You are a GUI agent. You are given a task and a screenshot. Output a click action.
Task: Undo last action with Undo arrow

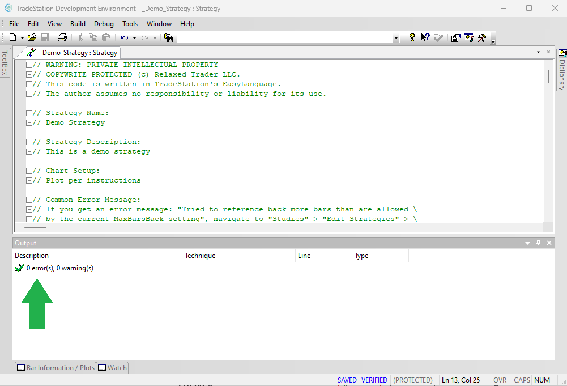[125, 37]
